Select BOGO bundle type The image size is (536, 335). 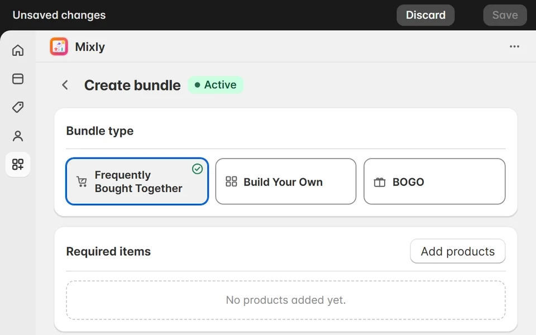[x=434, y=181]
